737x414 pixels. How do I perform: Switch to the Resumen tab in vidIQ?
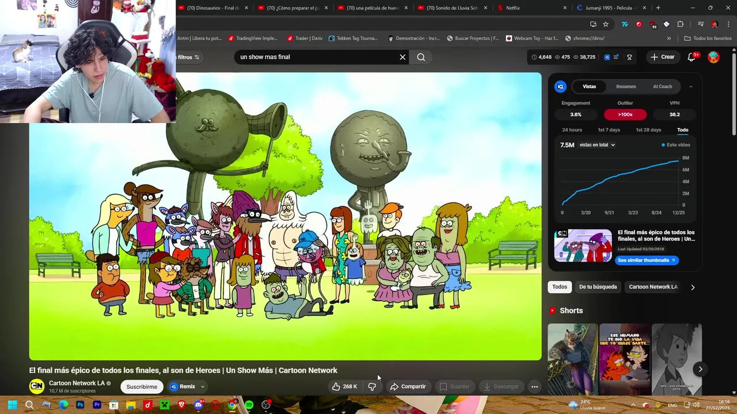click(x=626, y=86)
